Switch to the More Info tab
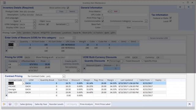Image resolution: width=196 pixels, height=110 pixels. [x=87, y=33]
